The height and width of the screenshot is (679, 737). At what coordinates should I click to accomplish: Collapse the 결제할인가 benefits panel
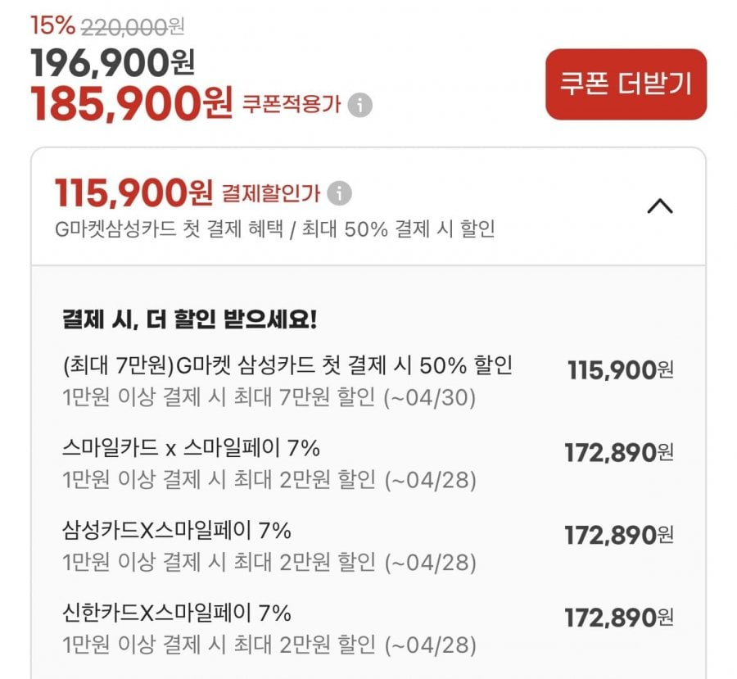point(659,206)
